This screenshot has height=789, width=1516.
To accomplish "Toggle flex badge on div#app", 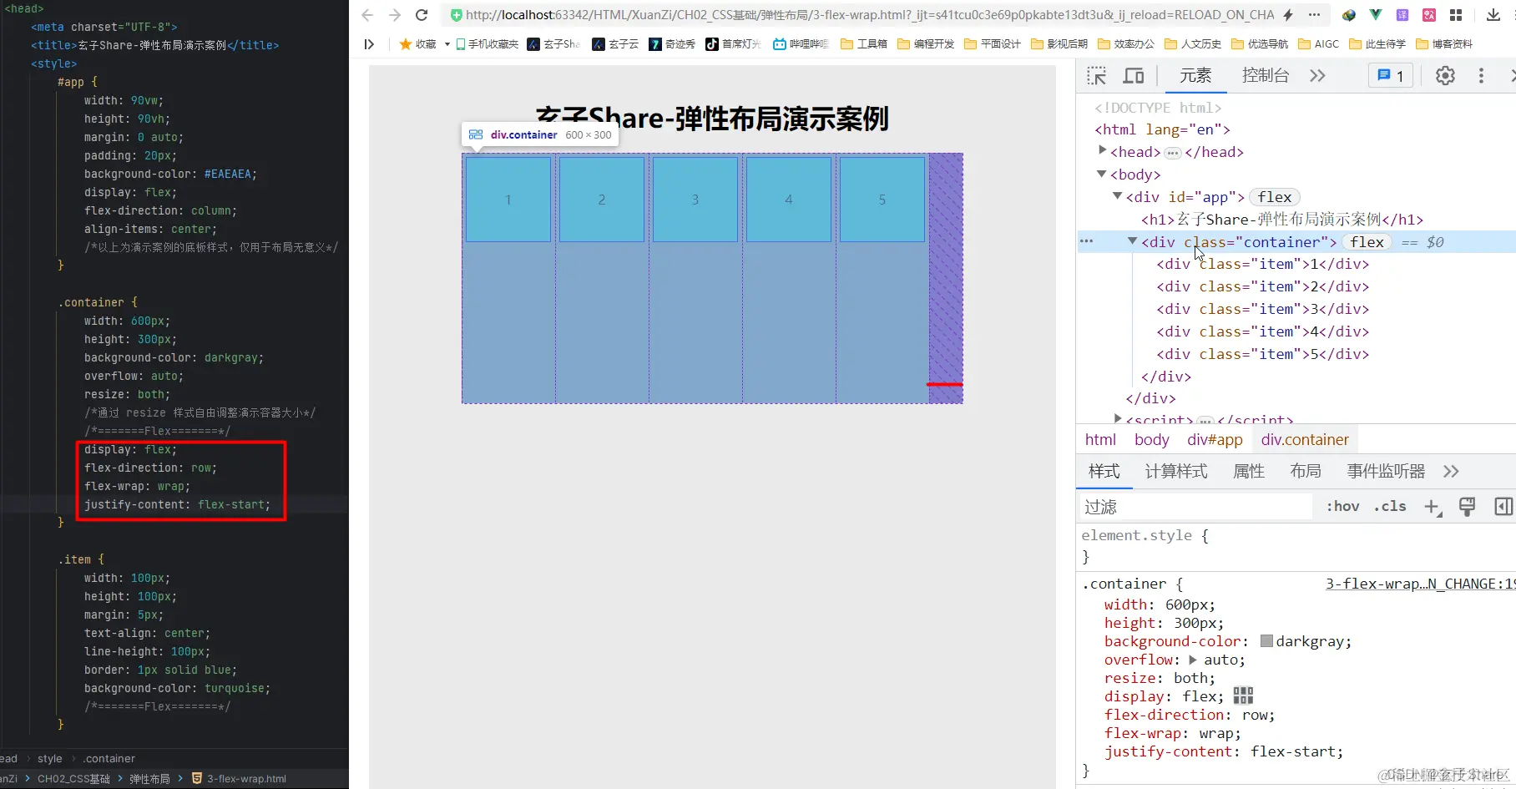I will tap(1275, 197).
